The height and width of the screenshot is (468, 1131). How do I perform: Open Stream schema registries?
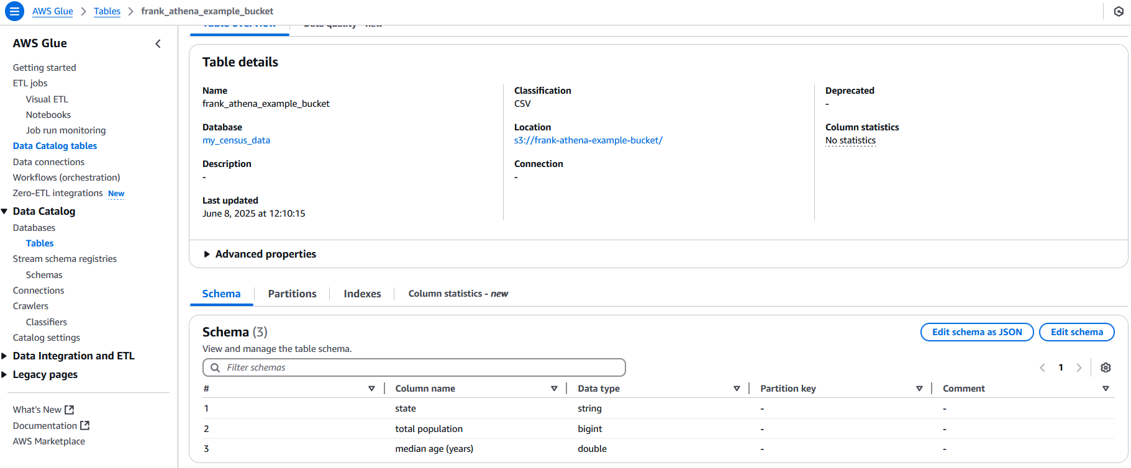[65, 259]
